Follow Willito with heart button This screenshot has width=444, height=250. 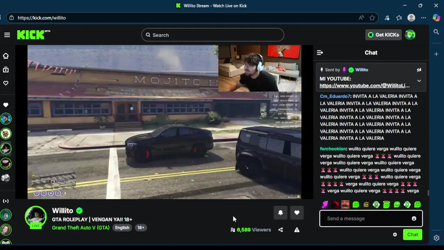coord(297,213)
